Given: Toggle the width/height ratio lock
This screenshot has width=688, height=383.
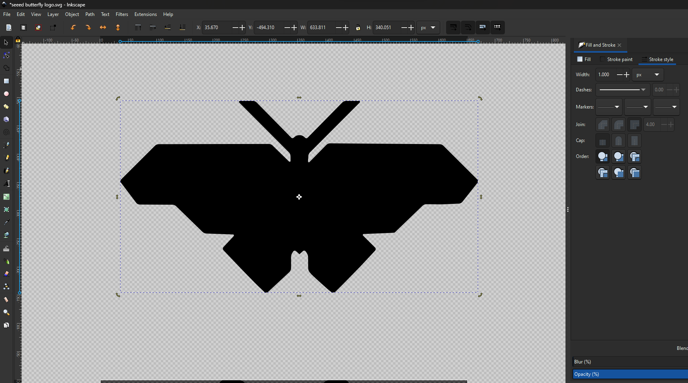Looking at the screenshot, I should click(x=358, y=28).
